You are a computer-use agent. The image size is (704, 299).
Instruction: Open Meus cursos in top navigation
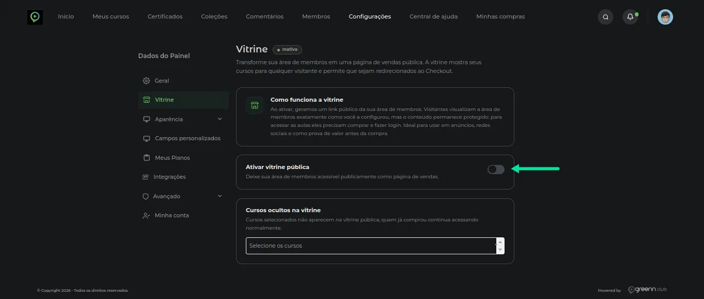click(x=111, y=16)
